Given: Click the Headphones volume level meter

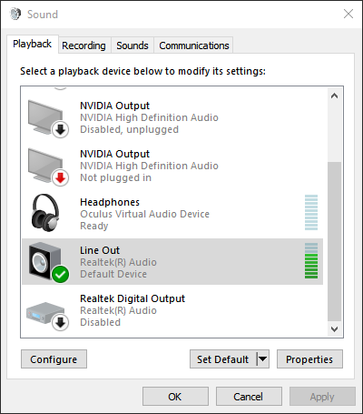Looking at the screenshot, I should coord(311,212).
